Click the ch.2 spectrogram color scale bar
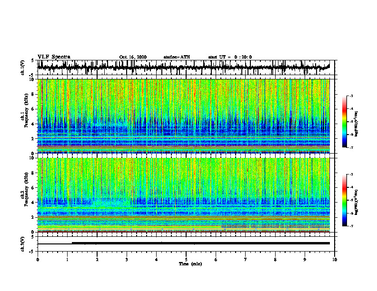Screen dimensions: 377x291 pos(345,200)
